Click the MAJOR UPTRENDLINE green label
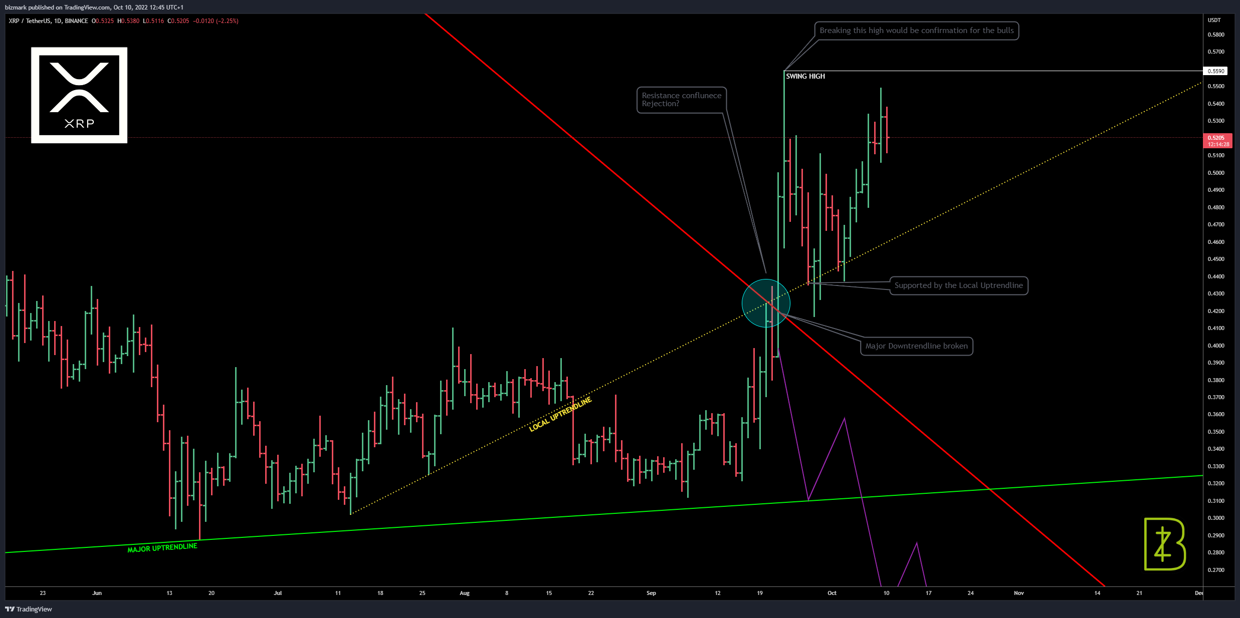Image resolution: width=1240 pixels, height=618 pixels. pyautogui.click(x=162, y=548)
